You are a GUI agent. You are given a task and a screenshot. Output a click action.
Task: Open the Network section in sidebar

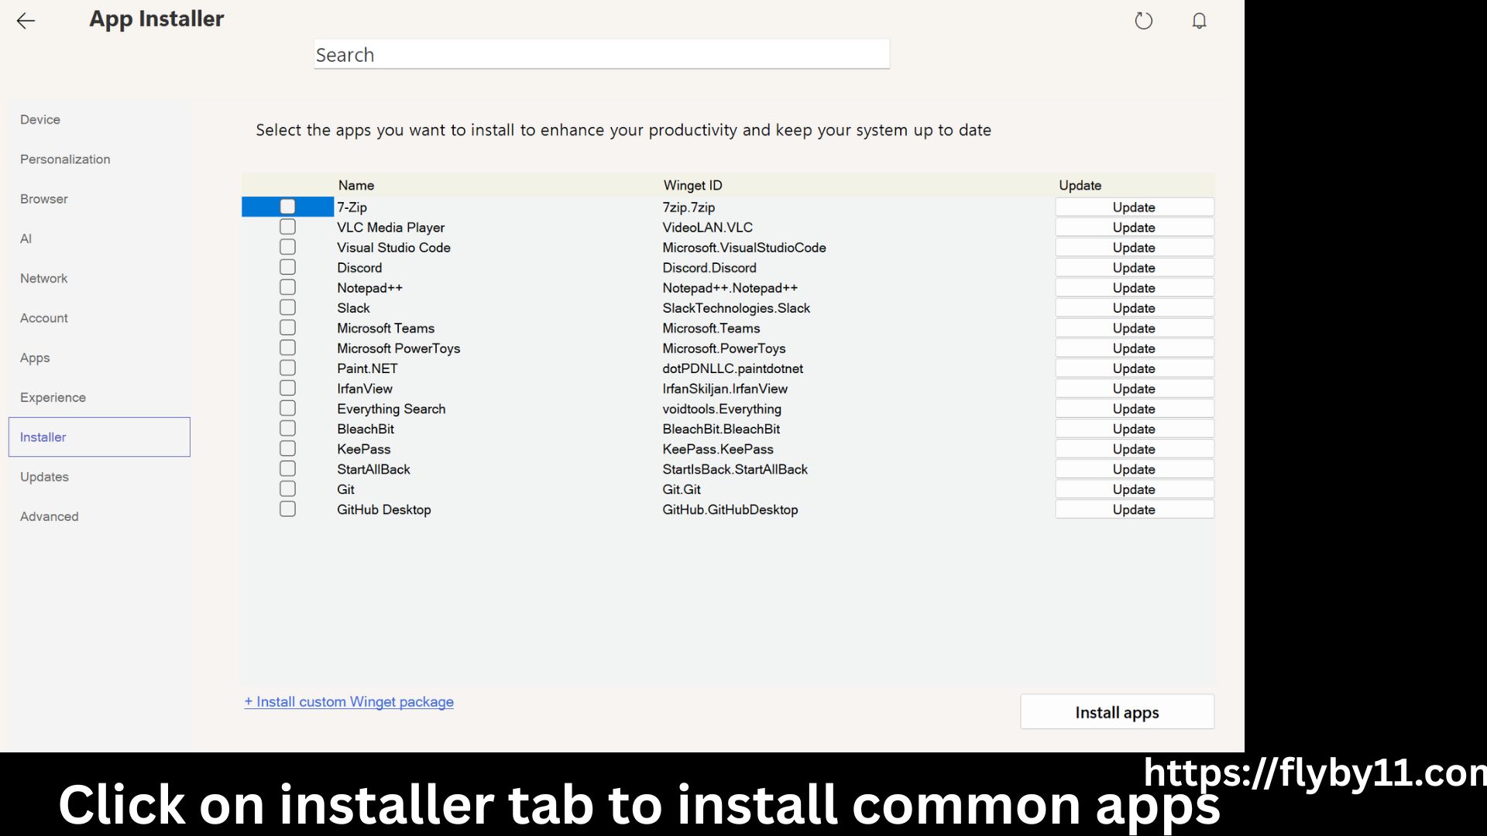click(43, 278)
